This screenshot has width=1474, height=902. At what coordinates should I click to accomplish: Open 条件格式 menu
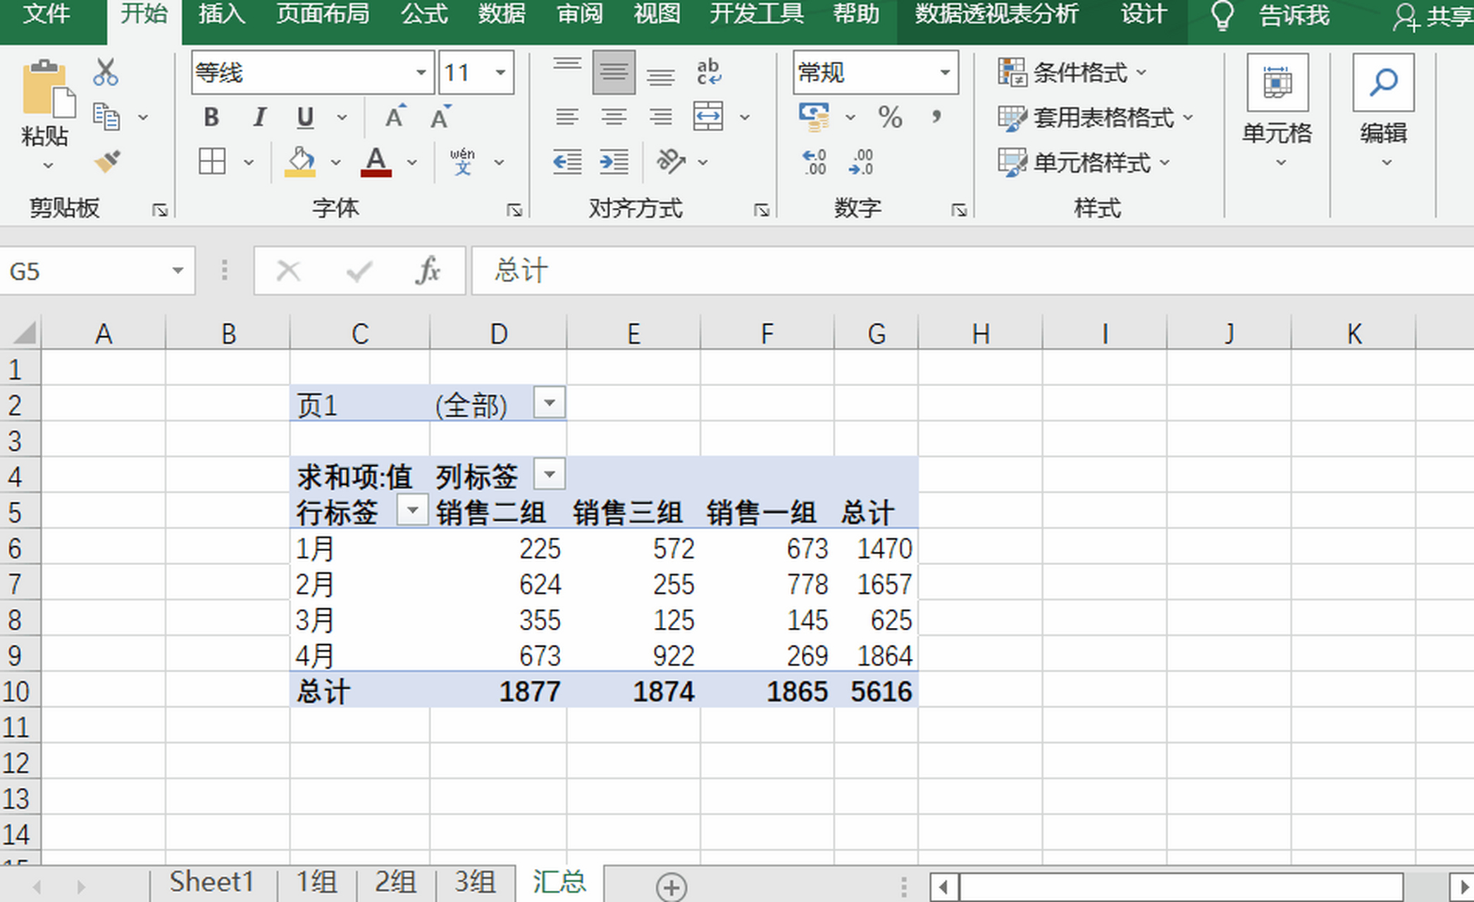click(x=1072, y=72)
